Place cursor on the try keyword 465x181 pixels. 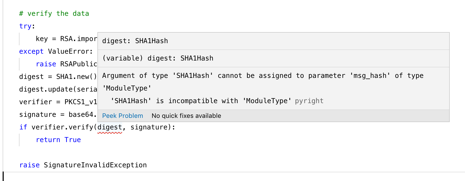click(25, 26)
